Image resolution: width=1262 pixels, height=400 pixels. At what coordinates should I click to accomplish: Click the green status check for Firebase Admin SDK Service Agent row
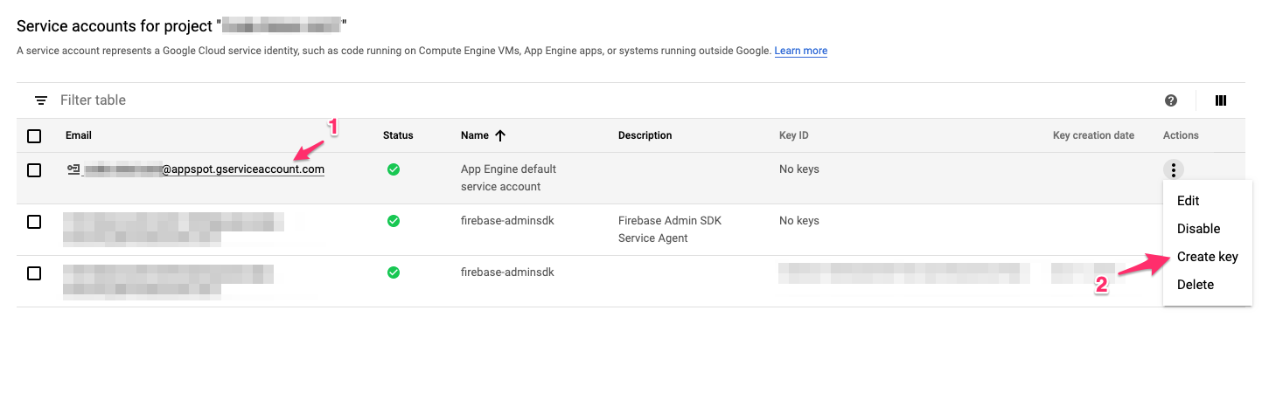tap(394, 221)
